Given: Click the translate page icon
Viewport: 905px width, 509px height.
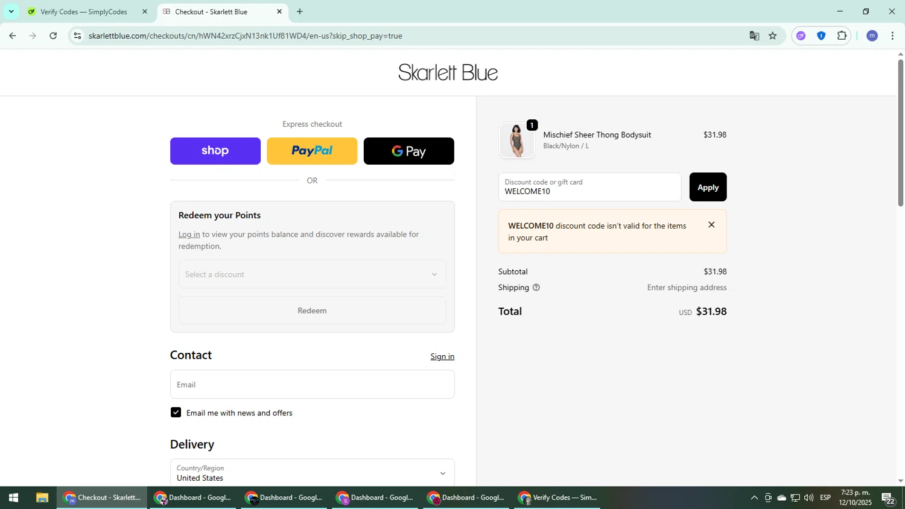Looking at the screenshot, I should [x=754, y=36].
